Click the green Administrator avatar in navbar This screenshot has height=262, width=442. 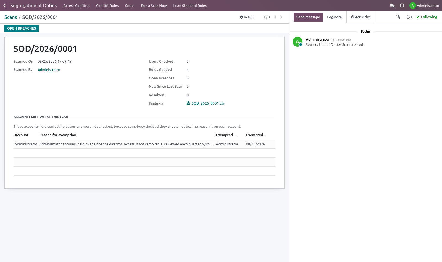point(412,6)
